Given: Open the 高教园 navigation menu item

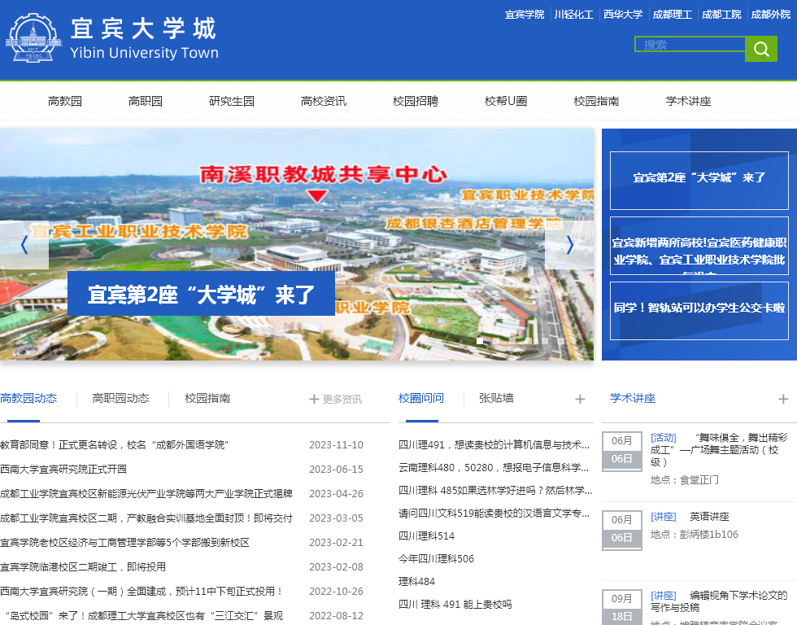Looking at the screenshot, I should click(x=65, y=101).
